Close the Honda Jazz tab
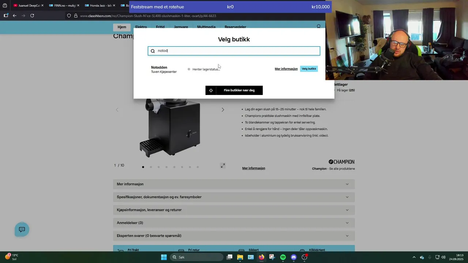The height and width of the screenshot is (263, 468). click(x=114, y=5)
